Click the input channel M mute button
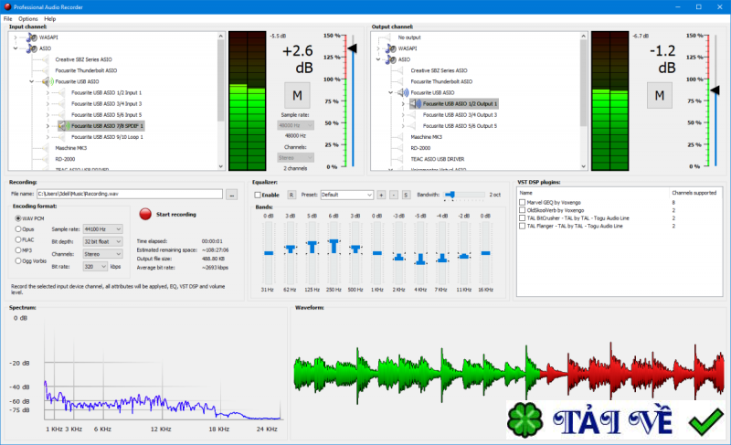The width and height of the screenshot is (731, 445). coord(296,94)
